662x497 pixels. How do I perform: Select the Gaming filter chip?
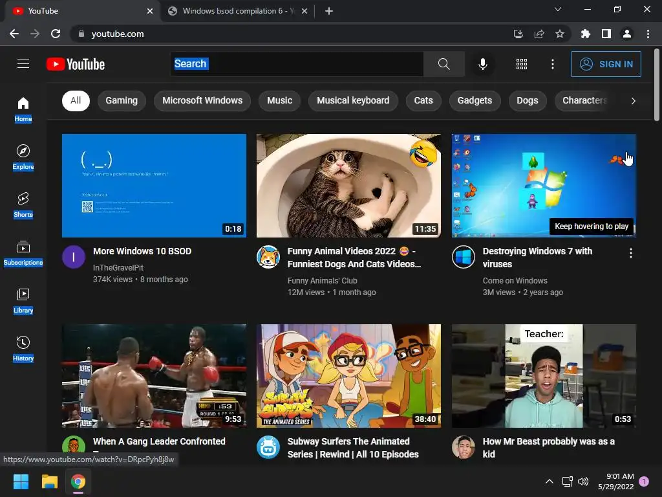pos(122,100)
